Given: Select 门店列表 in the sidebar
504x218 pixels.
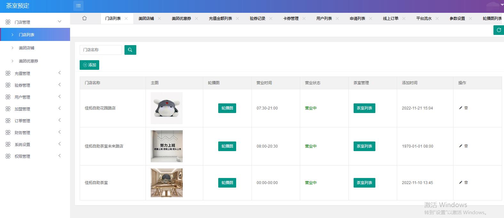Looking at the screenshot, I should 35,35.
